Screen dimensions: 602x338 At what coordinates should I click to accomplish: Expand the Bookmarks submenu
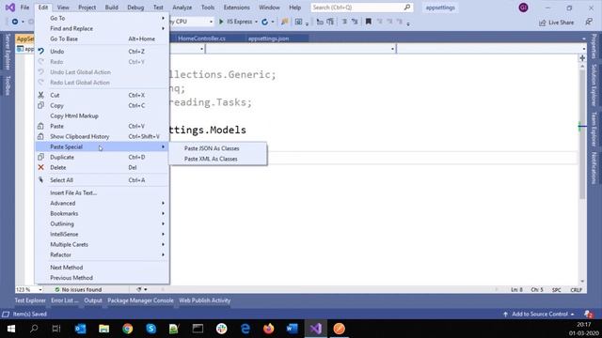pos(102,213)
